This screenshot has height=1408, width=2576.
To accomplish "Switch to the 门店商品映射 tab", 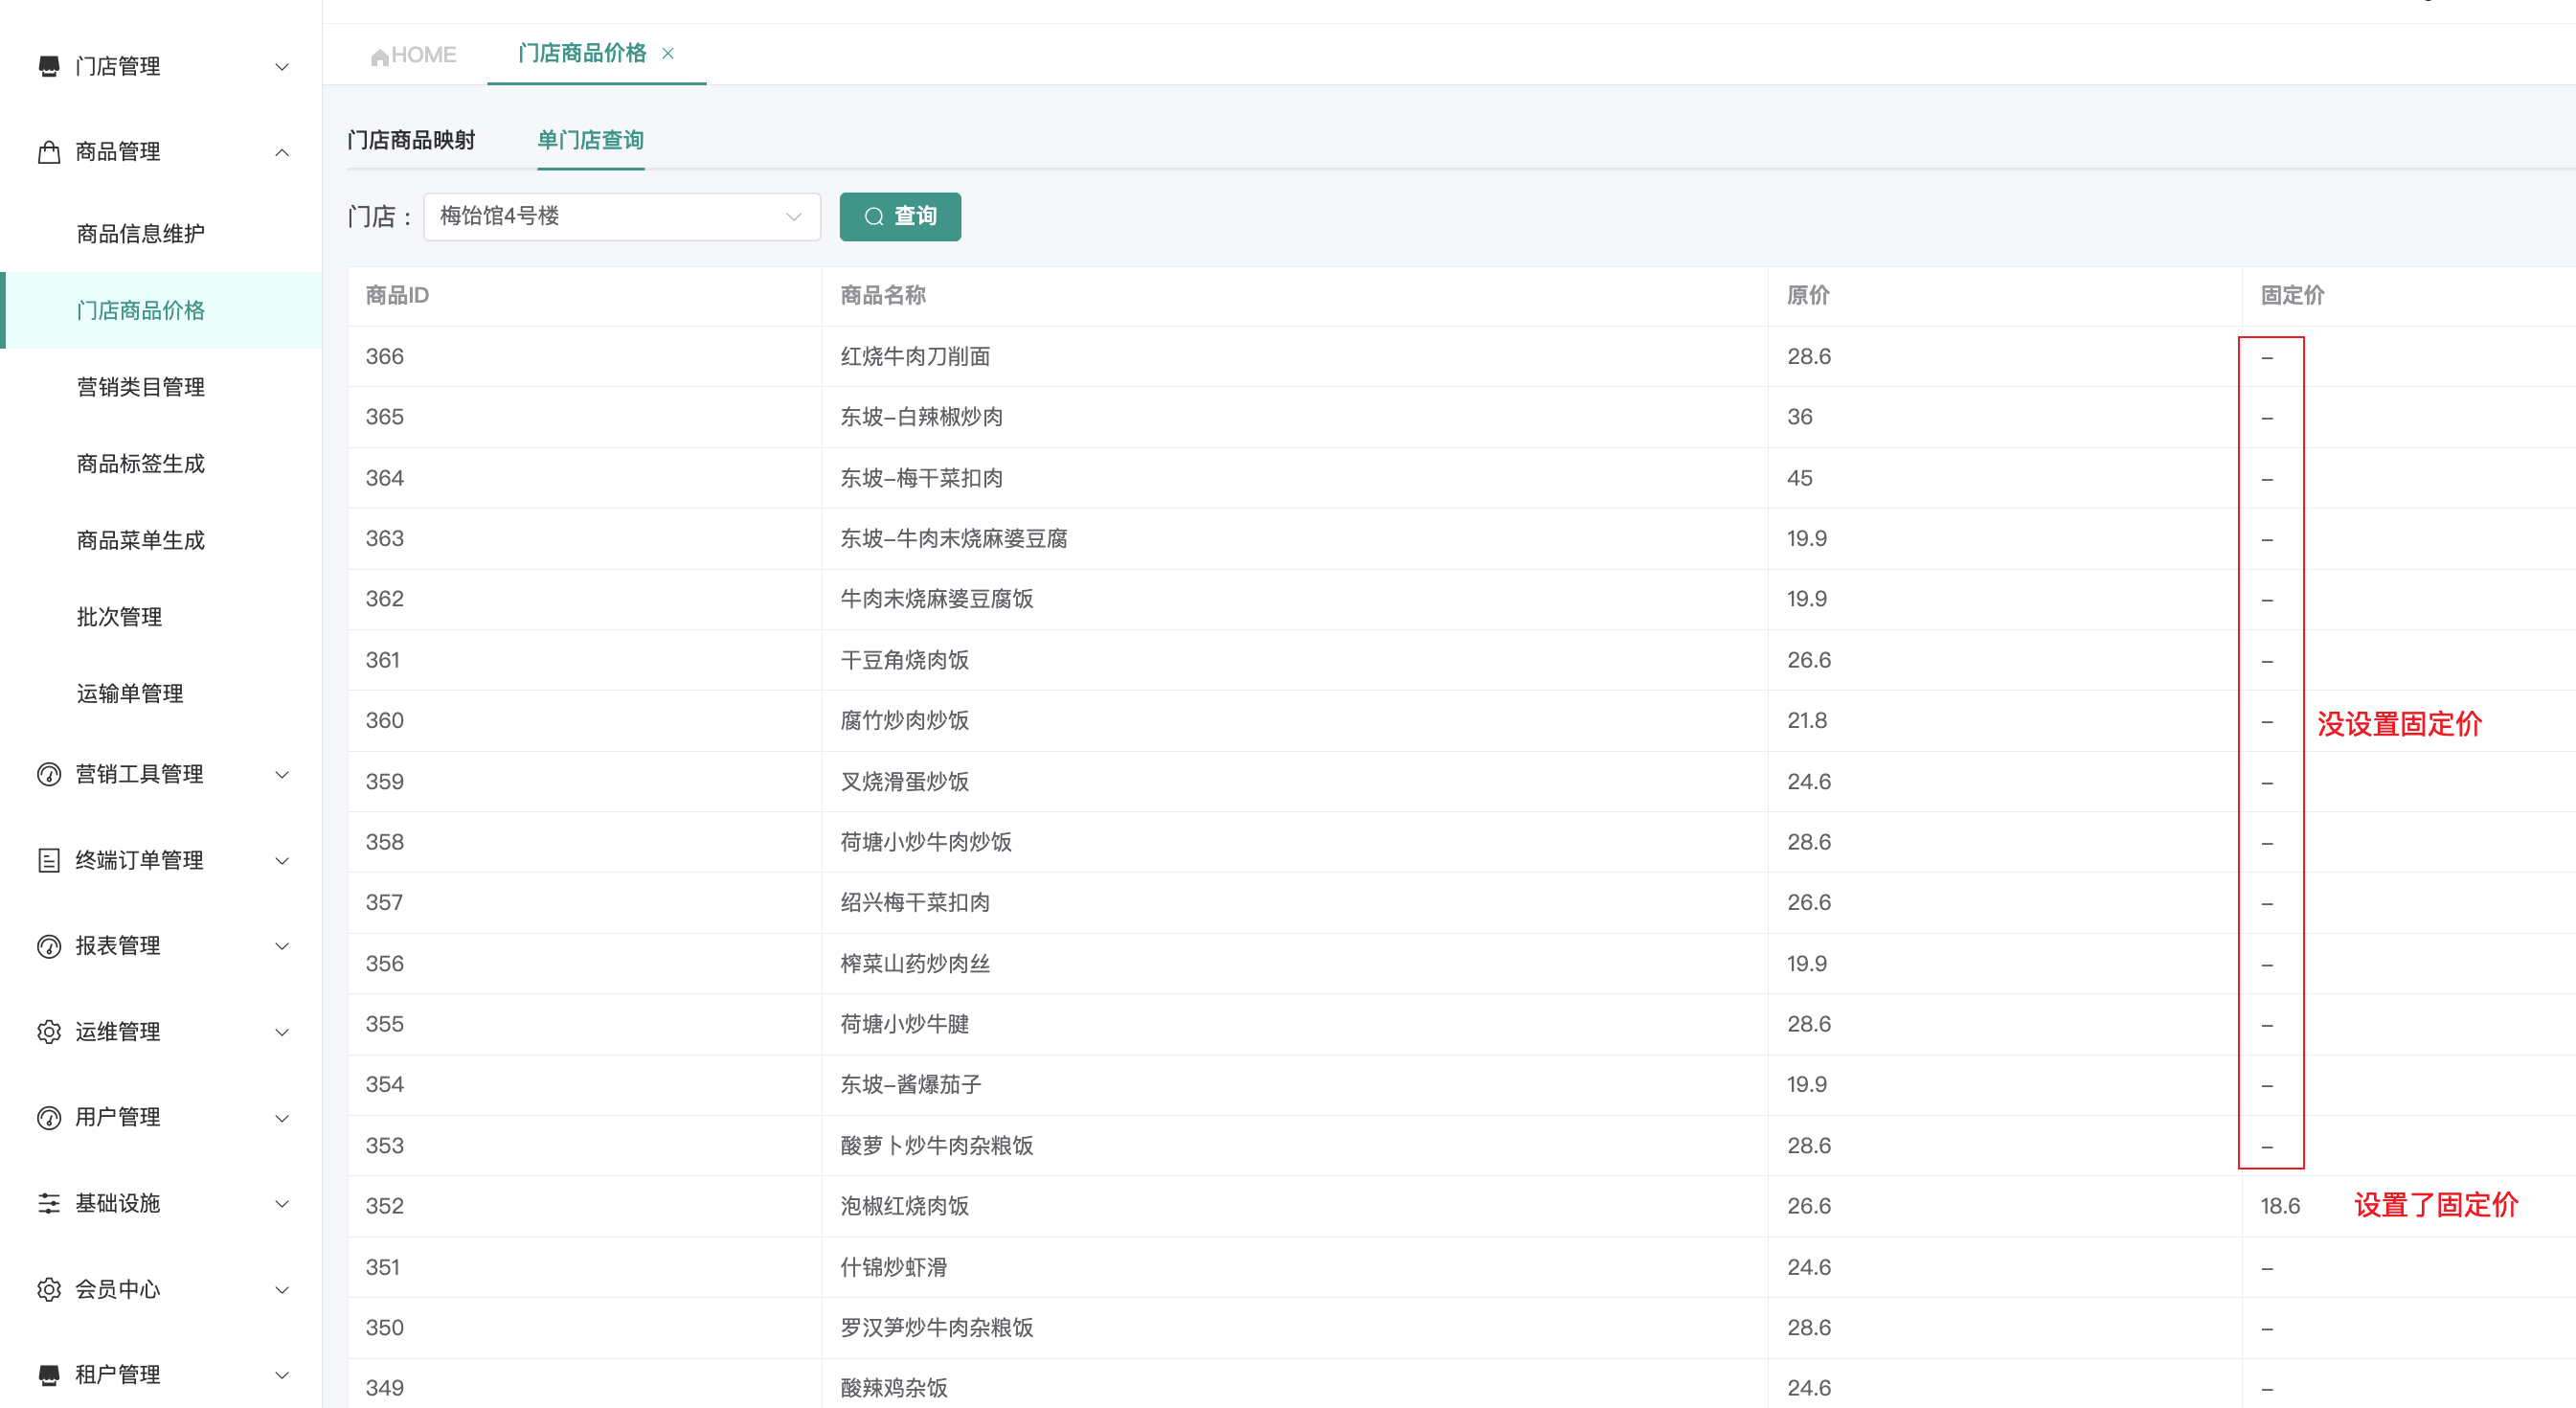I will [411, 140].
